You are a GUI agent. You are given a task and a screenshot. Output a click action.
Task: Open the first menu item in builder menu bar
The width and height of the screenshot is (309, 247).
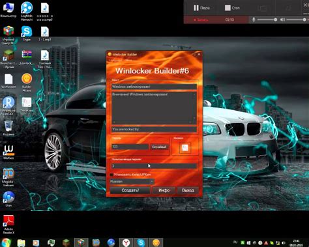tap(115, 60)
